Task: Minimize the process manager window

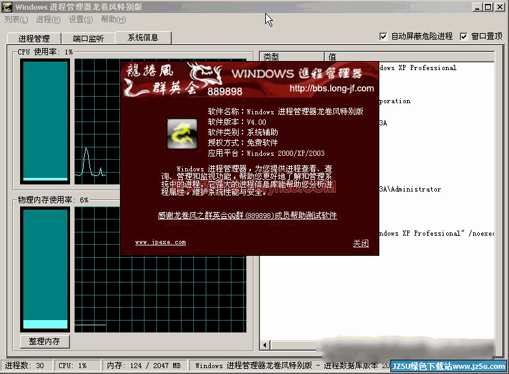Action: coord(477,7)
